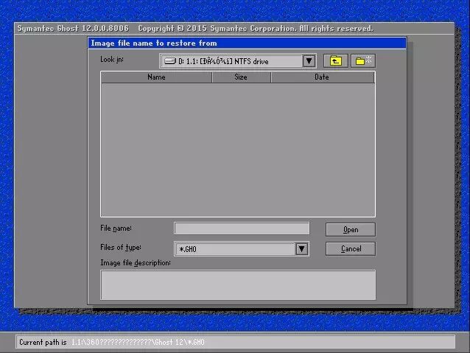Click the Open button
470x353 pixels.
pyautogui.click(x=351, y=230)
